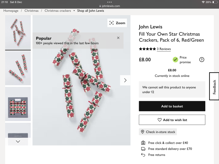This screenshot has width=219, height=164.
Task: Click the location pin for in-store stock
Action: coord(142,132)
